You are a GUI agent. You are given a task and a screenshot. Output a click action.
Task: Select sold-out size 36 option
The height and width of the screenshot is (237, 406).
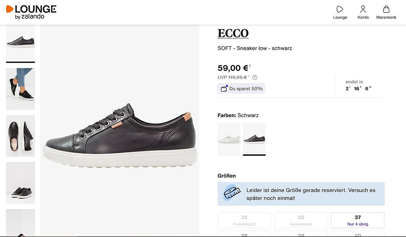[x=301, y=220]
